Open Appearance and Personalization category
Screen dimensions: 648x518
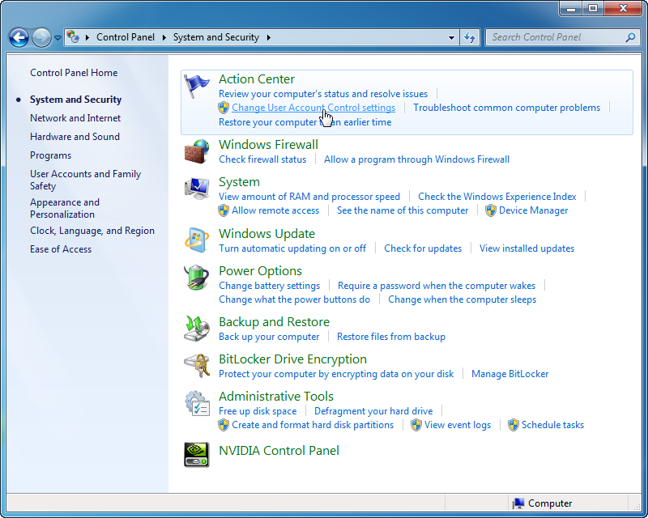65,208
